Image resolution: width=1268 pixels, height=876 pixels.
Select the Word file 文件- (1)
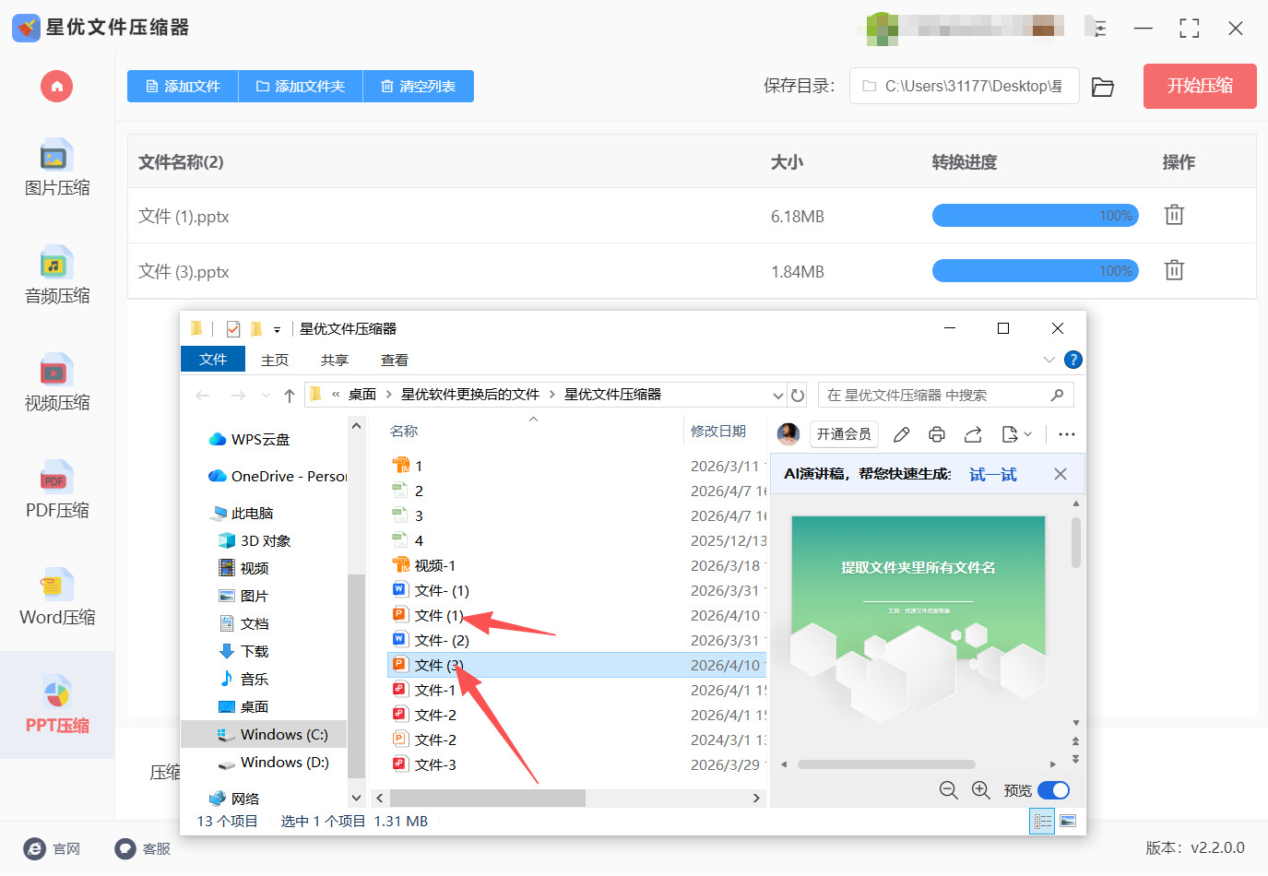(431, 591)
